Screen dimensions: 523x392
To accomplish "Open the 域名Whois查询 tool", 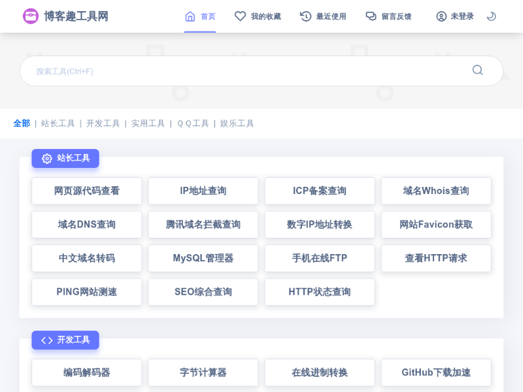I will 436,191.
